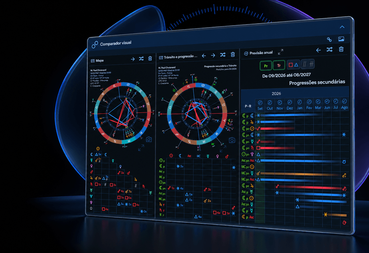This screenshot has width=369, height=253.
Task: Click the P-R column header
Action: coord(248,106)
